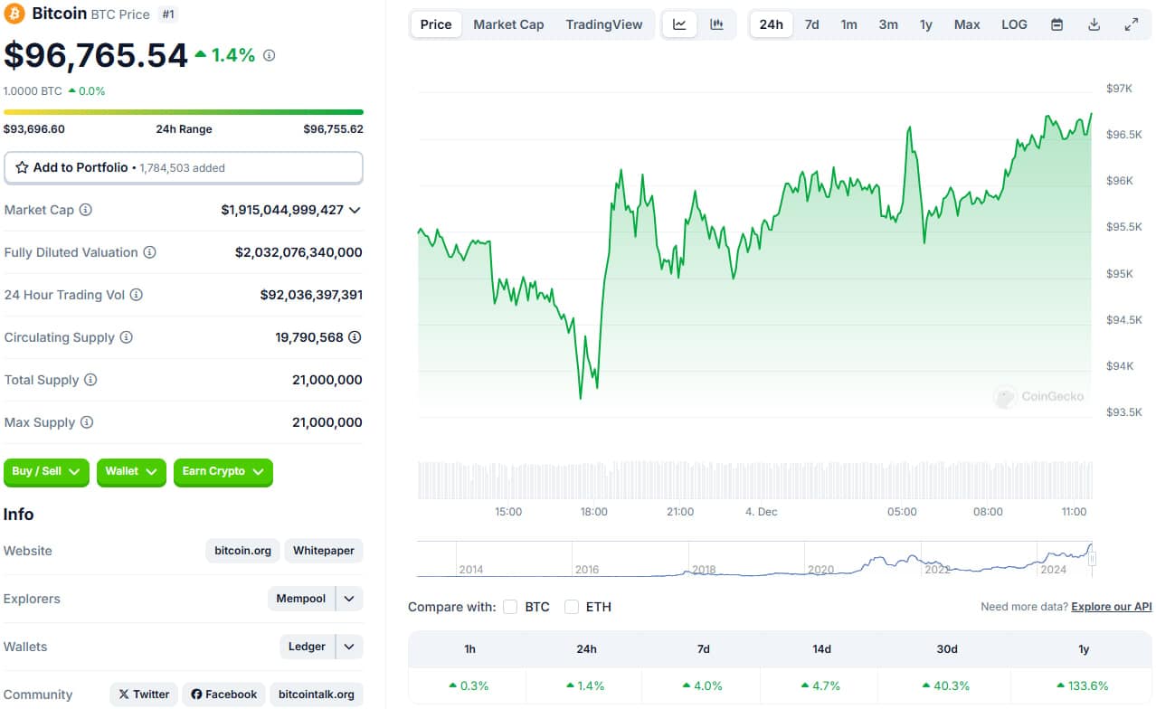This screenshot has width=1156, height=709.
Task: Click the $96,765.54 price value
Action: [x=96, y=55]
